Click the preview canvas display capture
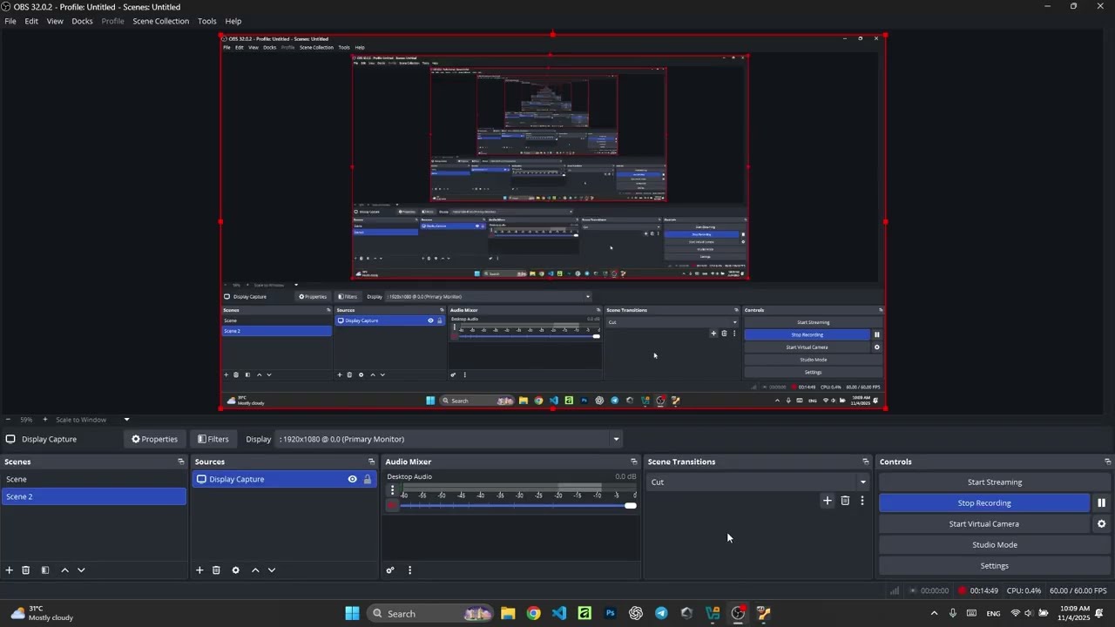1115x627 pixels. click(553, 222)
